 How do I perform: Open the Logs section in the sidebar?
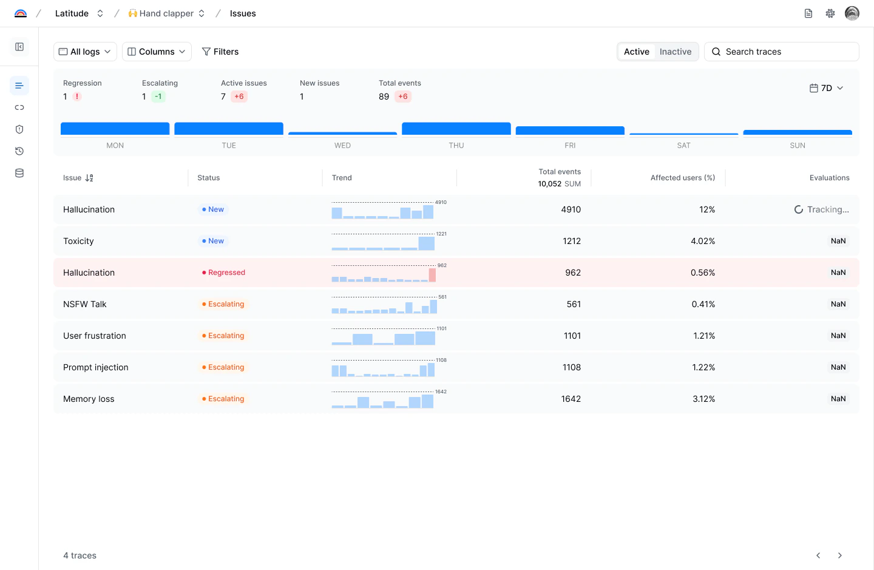click(x=19, y=86)
